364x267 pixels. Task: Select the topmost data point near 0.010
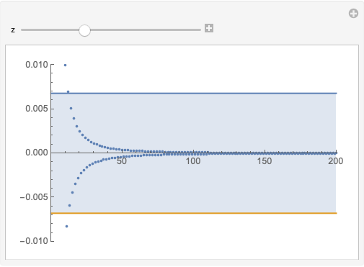click(x=65, y=65)
